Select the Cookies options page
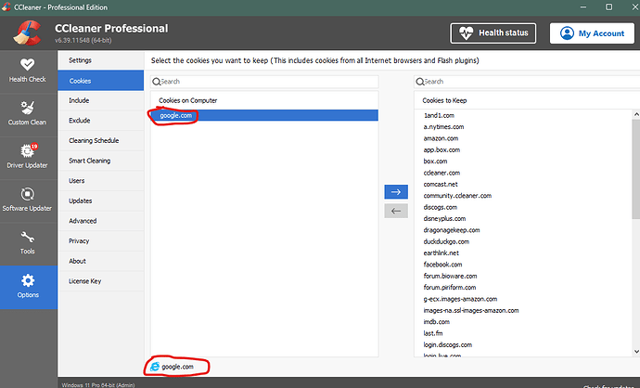The width and height of the screenshot is (640, 388). click(101, 81)
